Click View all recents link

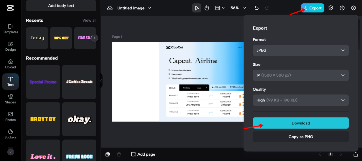(x=89, y=20)
